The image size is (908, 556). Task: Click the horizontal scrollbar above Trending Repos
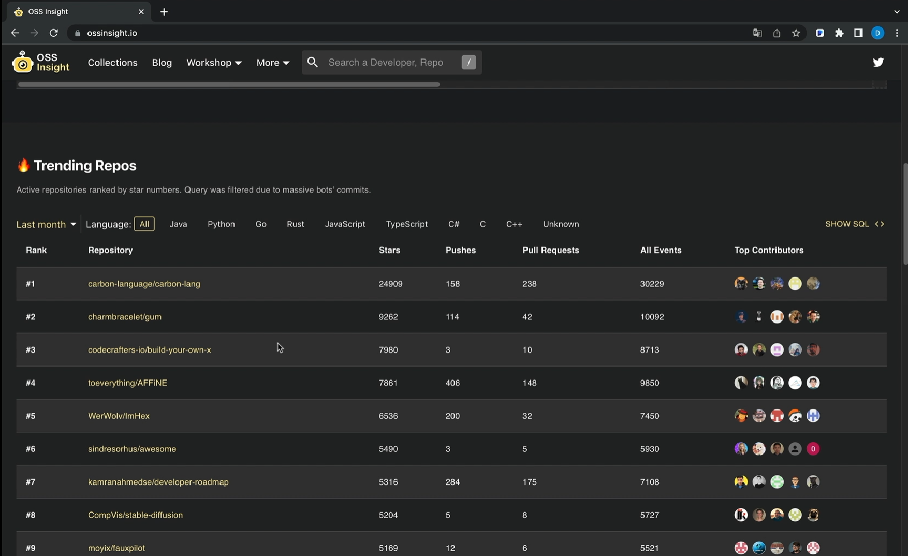tap(228, 84)
